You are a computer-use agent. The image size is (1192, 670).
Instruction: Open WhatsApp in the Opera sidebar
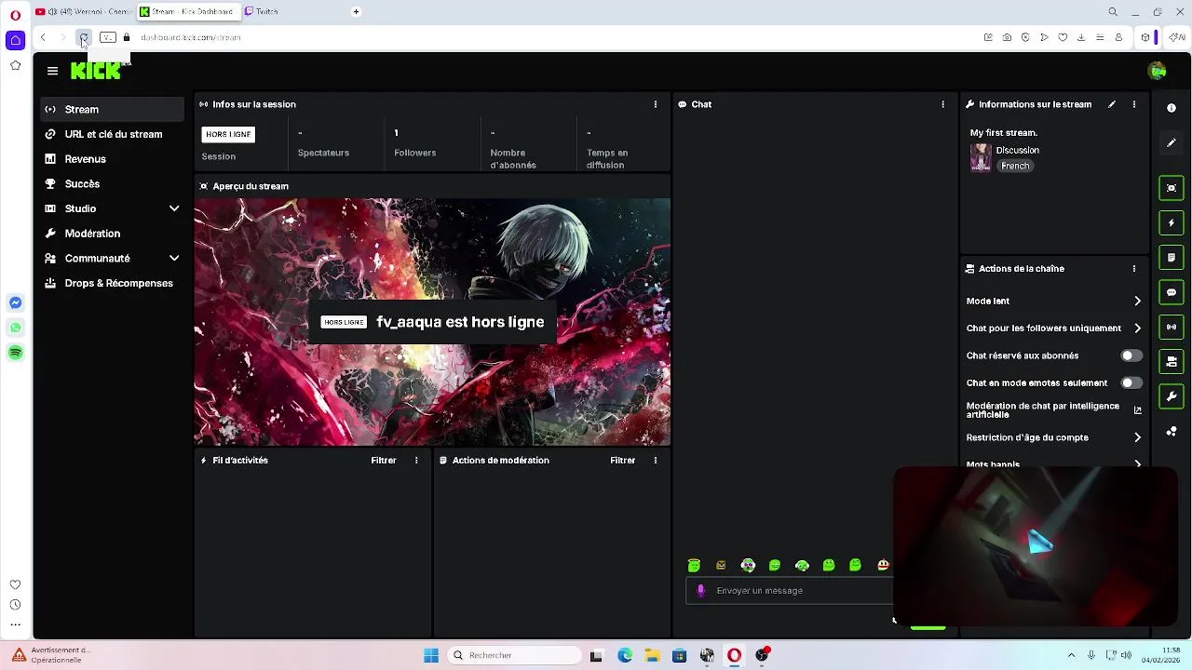coord(15,328)
